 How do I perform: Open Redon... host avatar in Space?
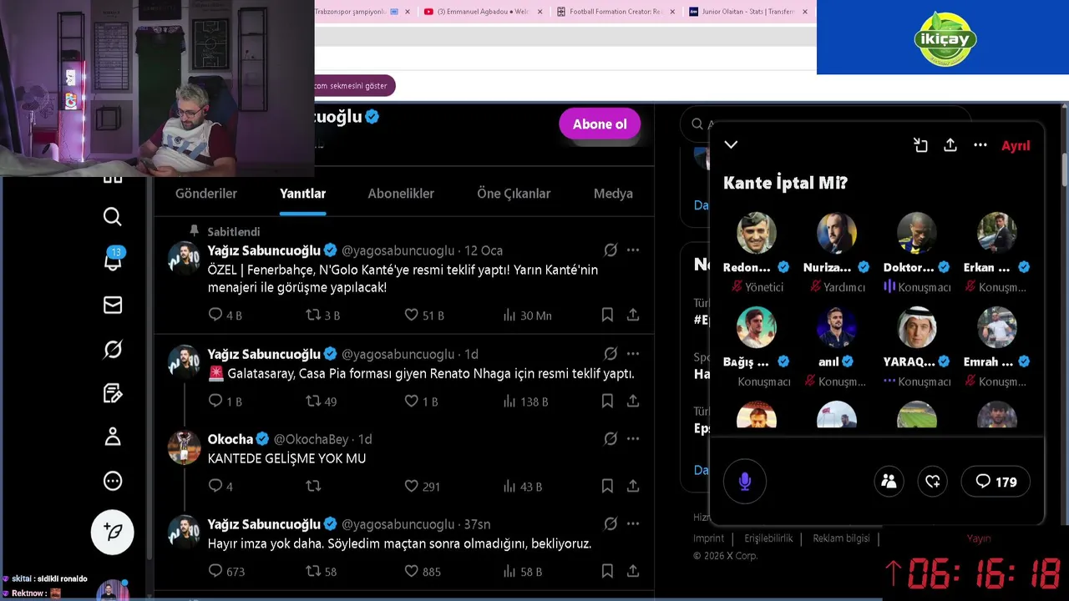(757, 233)
